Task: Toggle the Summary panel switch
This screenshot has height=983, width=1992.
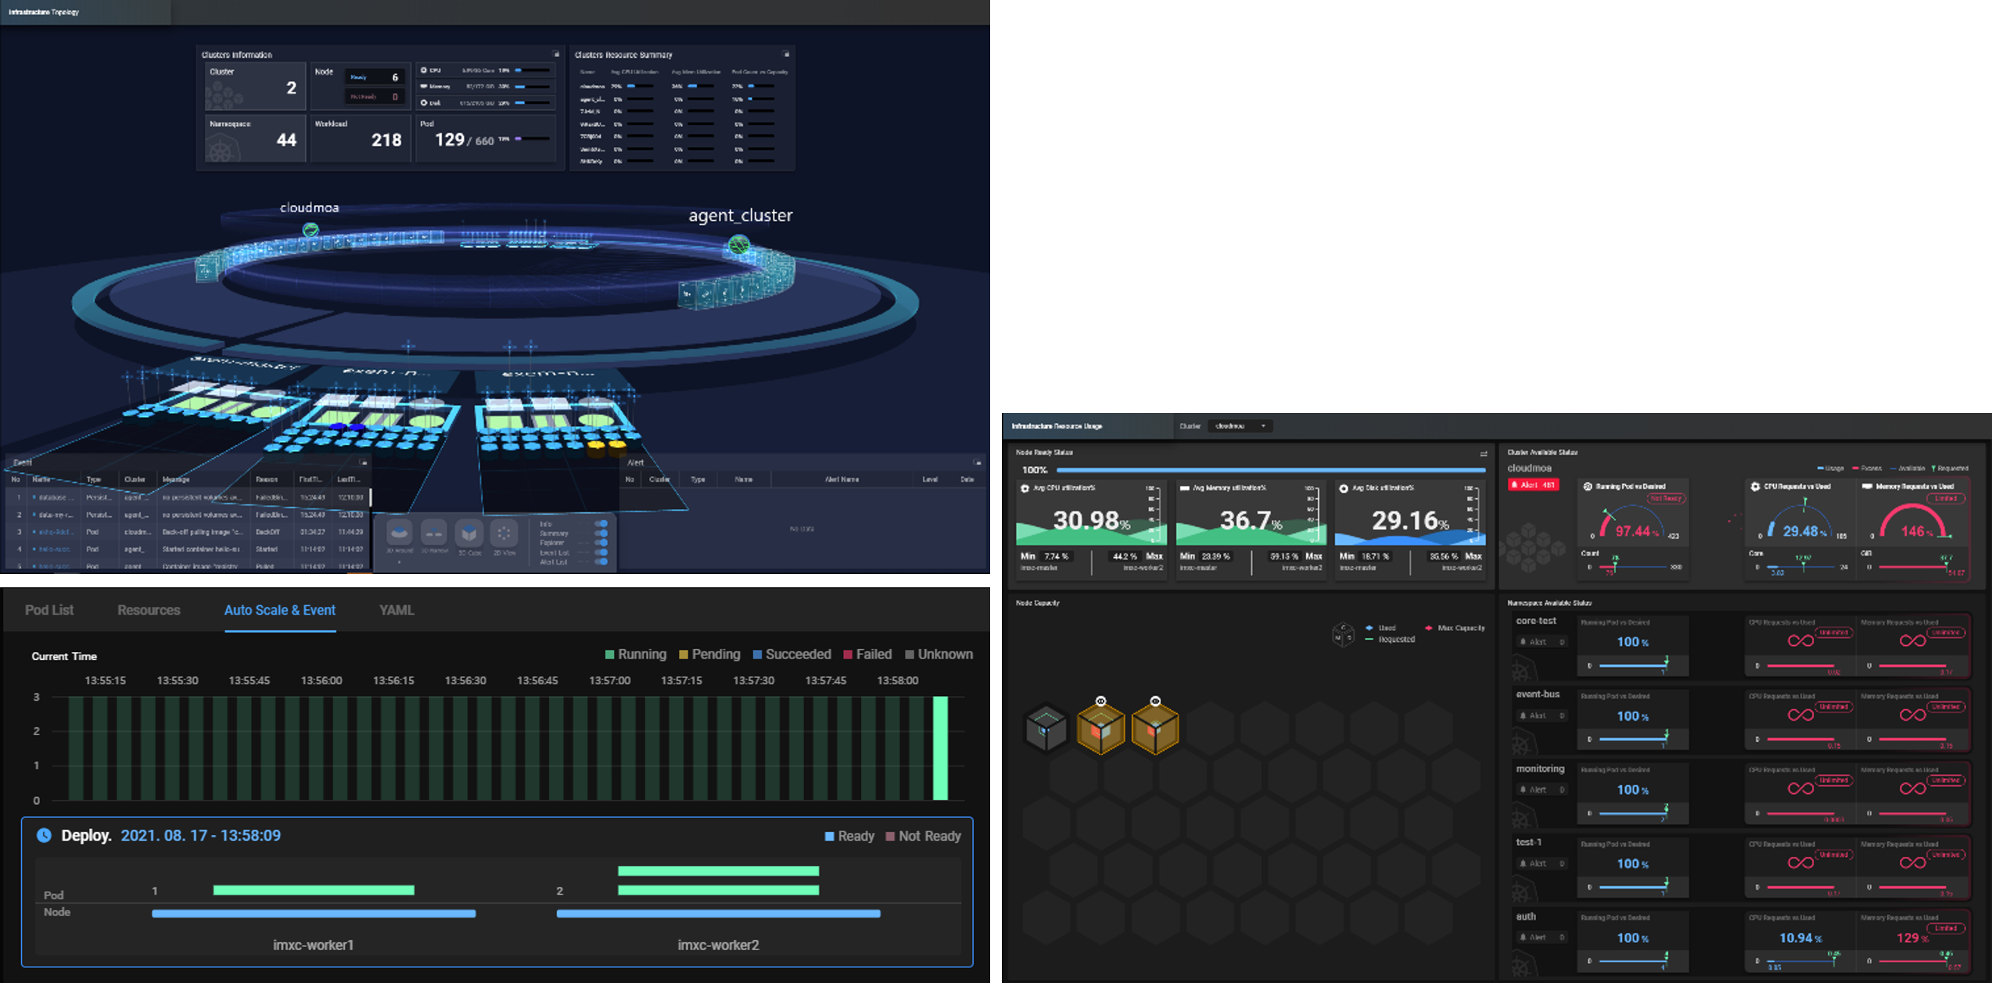Action: 601,533
